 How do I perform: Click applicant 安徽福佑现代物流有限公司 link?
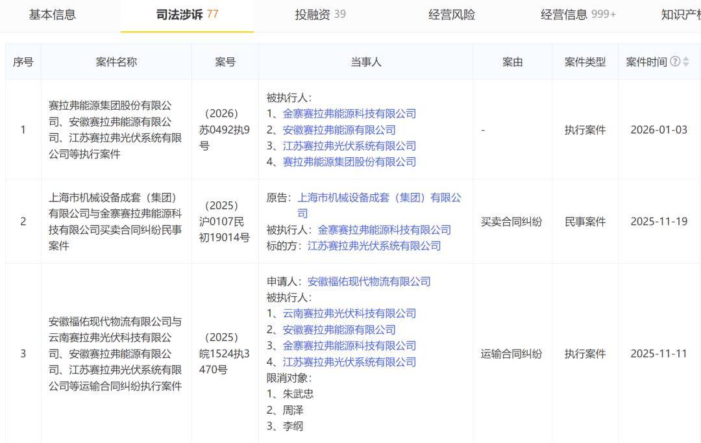point(369,281)
